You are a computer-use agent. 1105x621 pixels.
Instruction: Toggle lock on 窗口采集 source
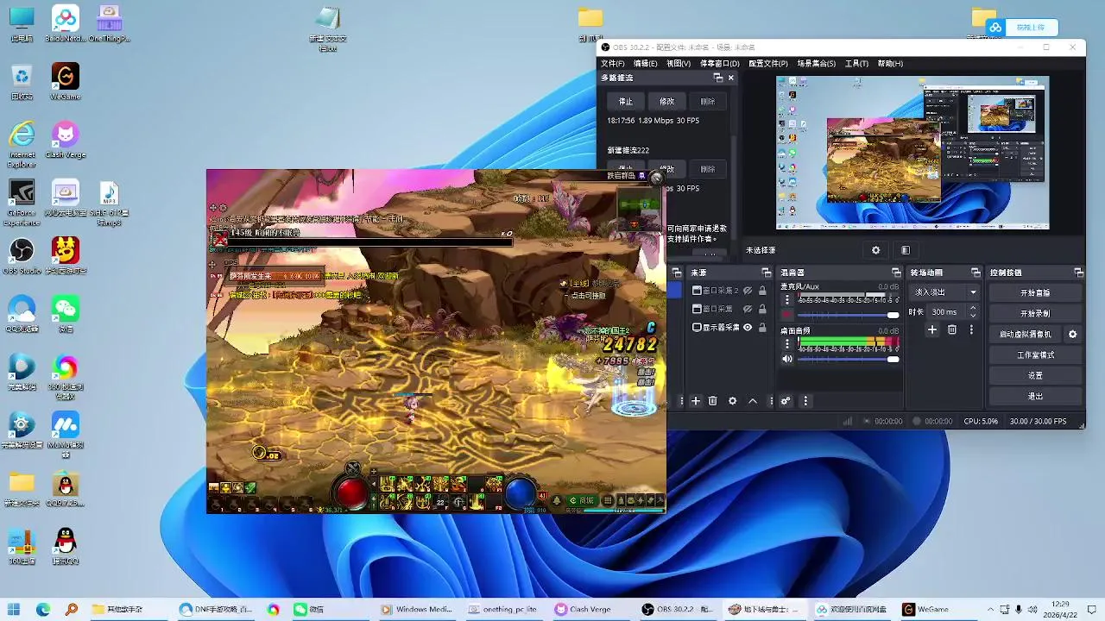762,309
